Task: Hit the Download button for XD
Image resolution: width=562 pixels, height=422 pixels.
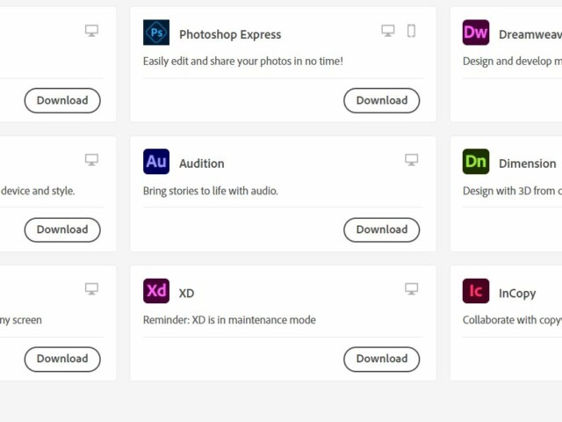Action: [381, 359]
